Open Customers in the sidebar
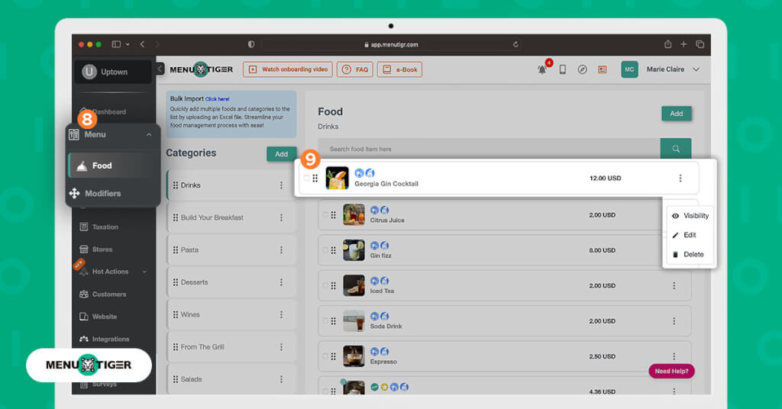This screenshot has height=409, width=782. [103, 295]
